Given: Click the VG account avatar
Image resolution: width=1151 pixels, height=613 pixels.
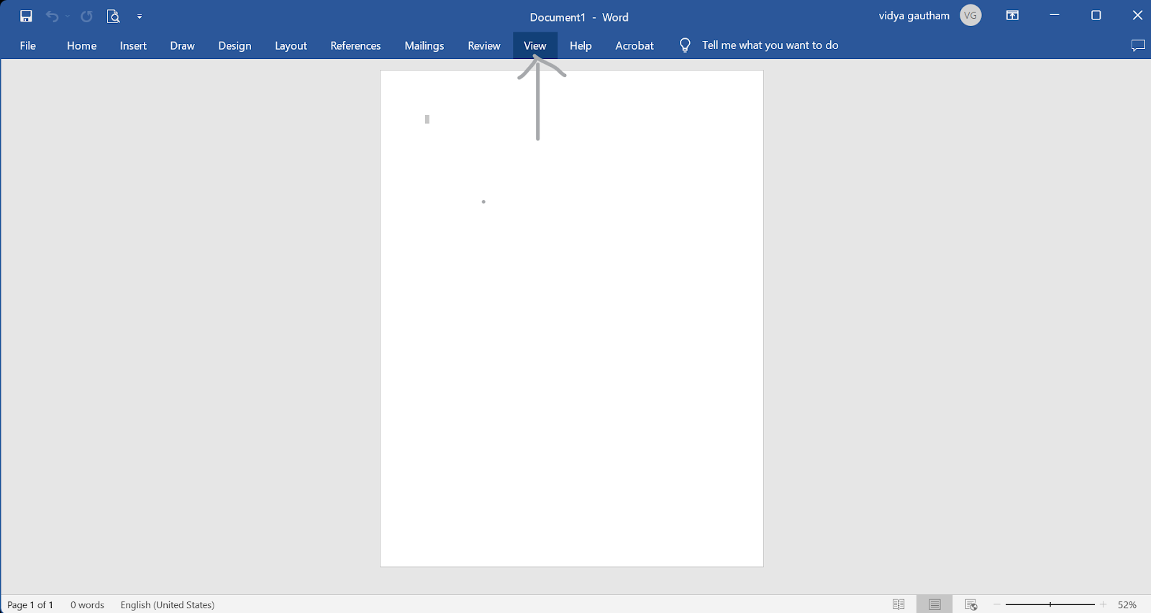Looking at the screenshot, I should [x=970, y=15].
